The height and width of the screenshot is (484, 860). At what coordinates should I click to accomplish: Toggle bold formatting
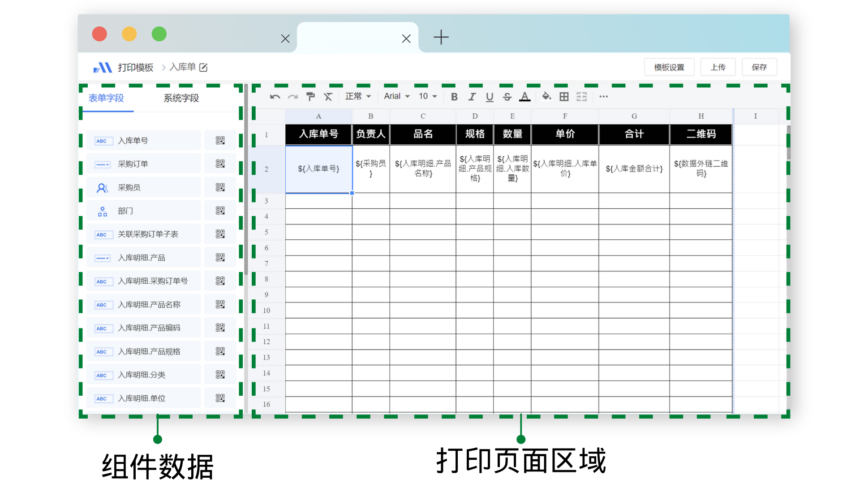(454, 96)
